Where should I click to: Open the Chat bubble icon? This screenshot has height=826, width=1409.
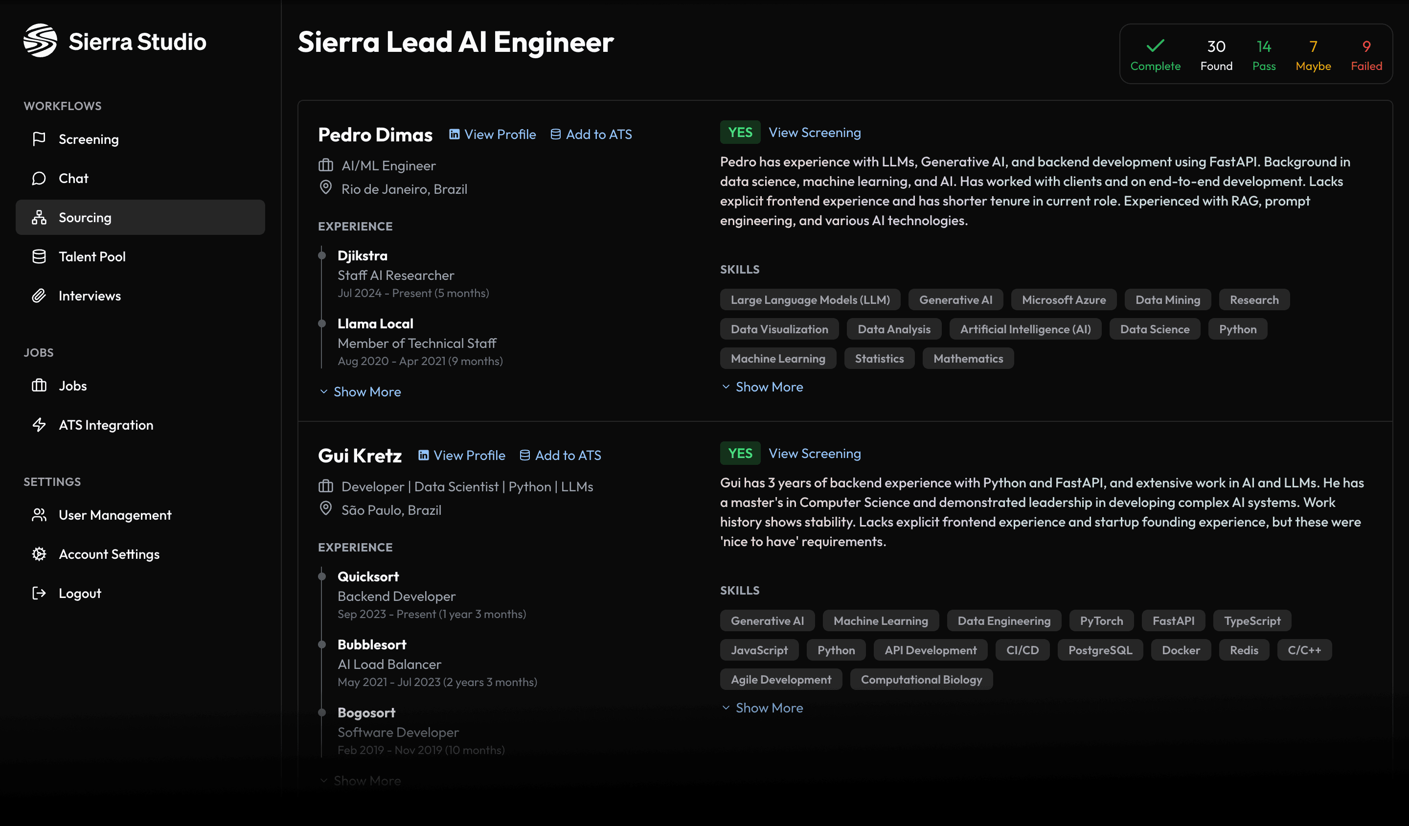(x=39, y=178)
